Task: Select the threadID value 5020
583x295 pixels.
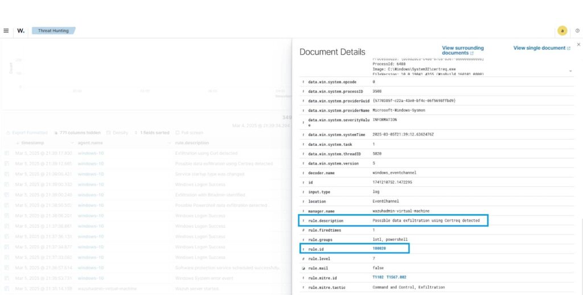Action: (x=377, y=154)
